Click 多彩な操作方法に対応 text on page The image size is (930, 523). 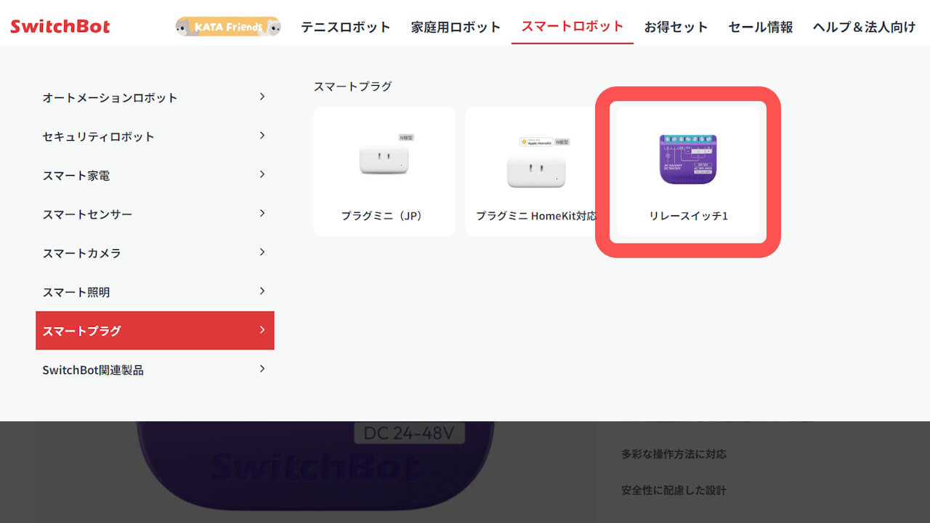pos(674,454)
